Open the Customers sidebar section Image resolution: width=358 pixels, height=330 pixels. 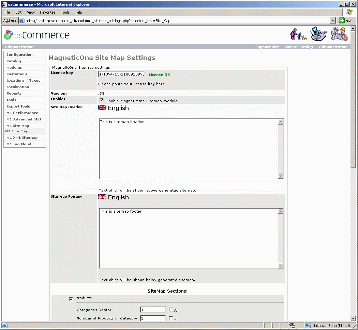tap(17, 74)
